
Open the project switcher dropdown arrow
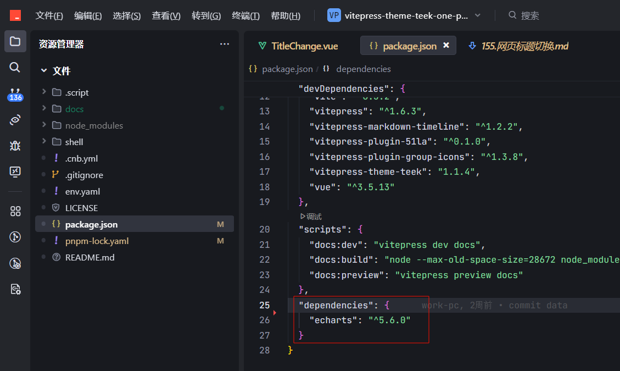(478, 15)
